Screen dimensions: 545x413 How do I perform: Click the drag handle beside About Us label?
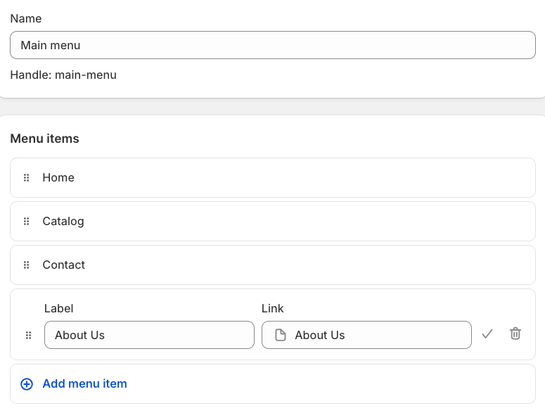[29, 335]
